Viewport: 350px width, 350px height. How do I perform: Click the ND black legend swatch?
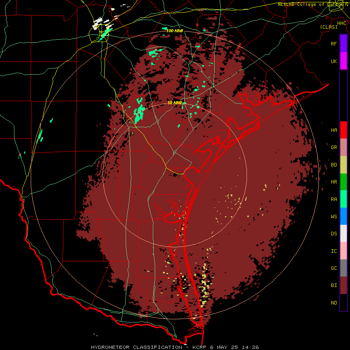point(343,303)
